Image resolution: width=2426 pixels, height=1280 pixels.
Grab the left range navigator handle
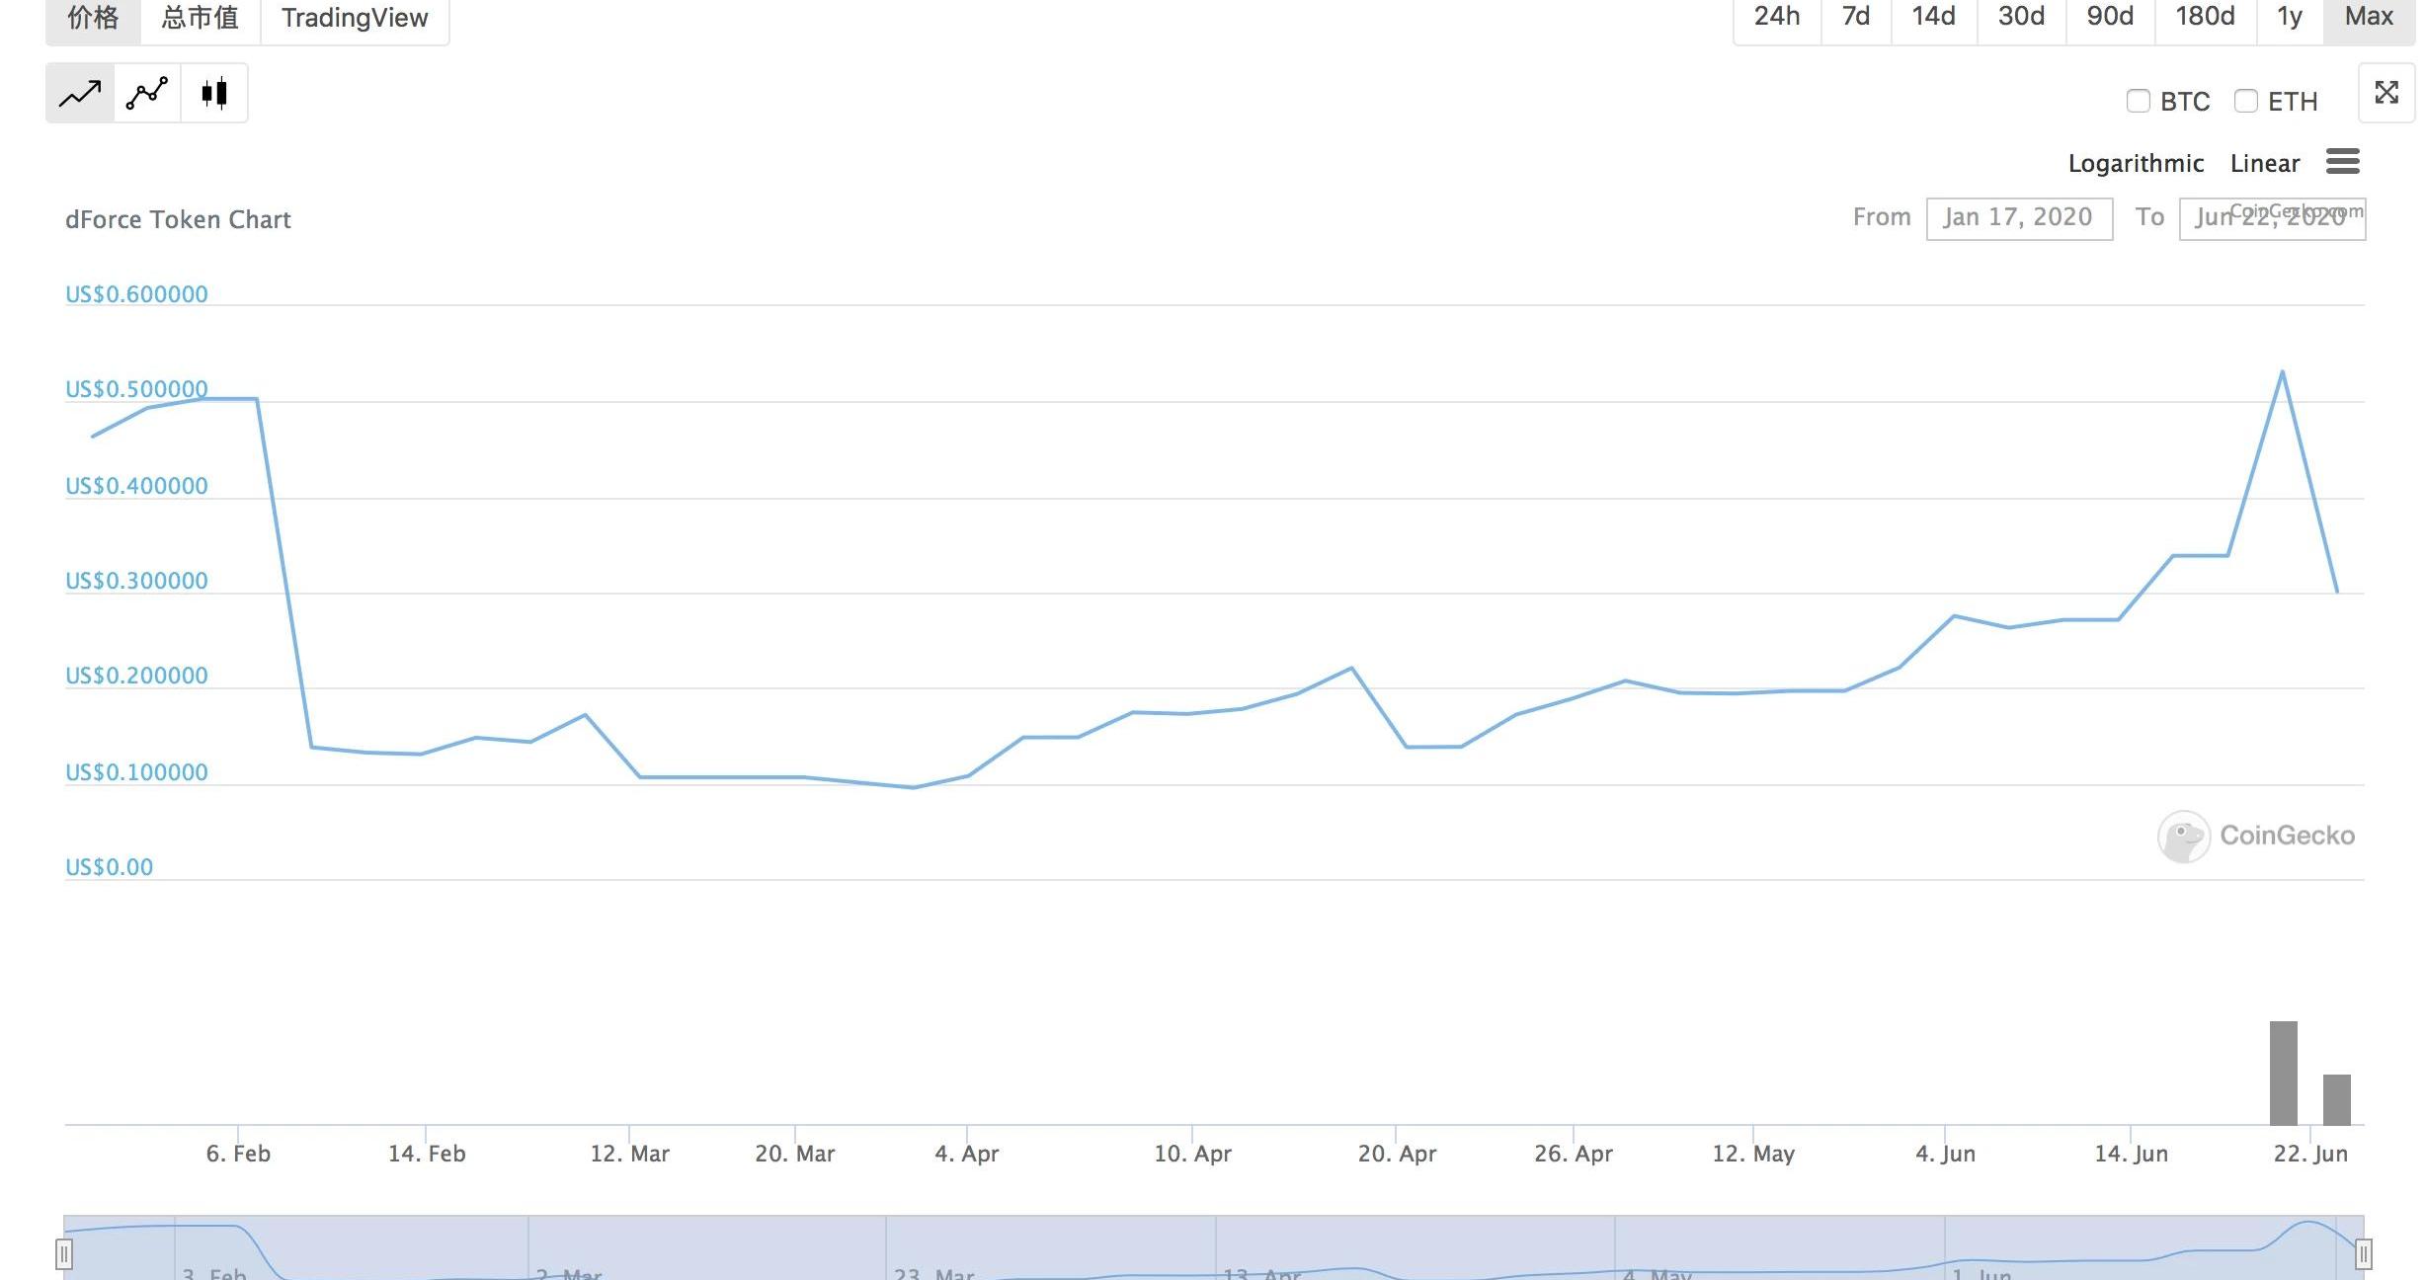click(64, 1254)
